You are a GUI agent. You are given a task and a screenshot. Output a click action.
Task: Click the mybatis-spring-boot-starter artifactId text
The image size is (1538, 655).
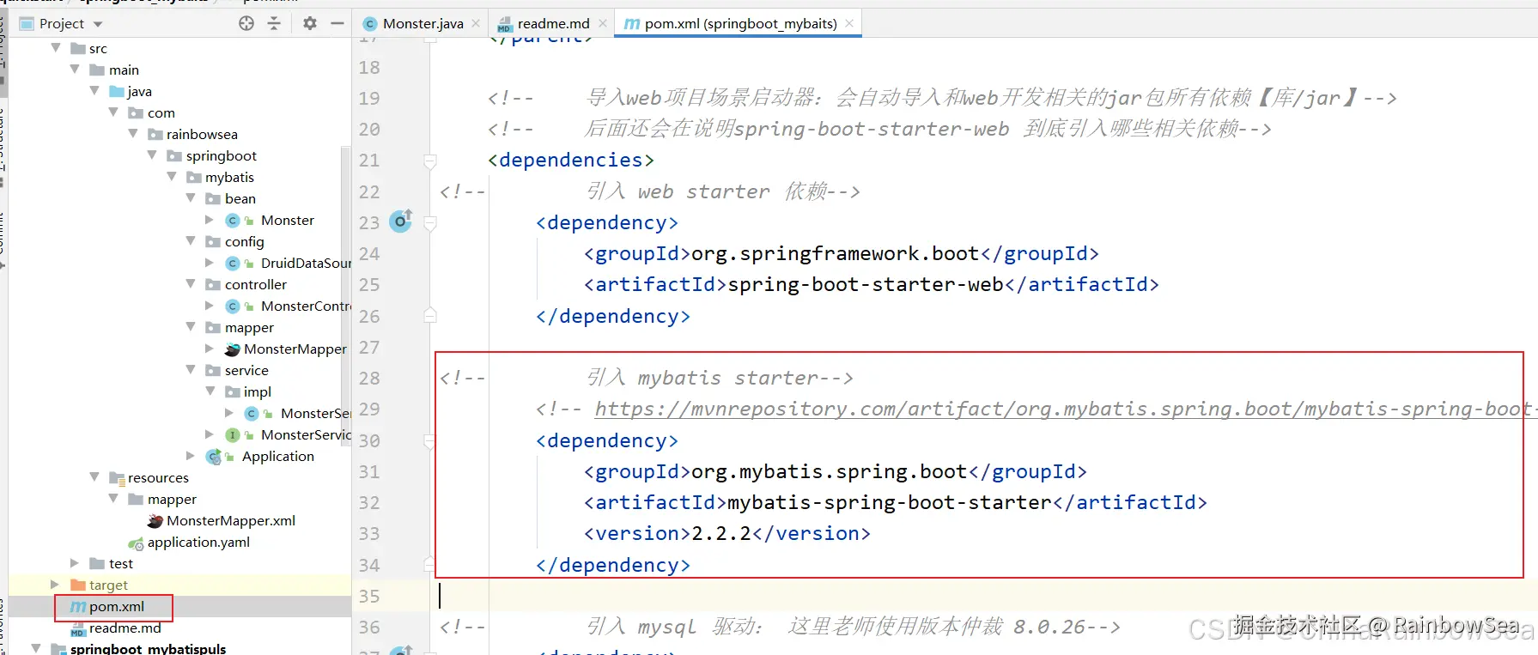pyautogui.click(x=889, y=503)
